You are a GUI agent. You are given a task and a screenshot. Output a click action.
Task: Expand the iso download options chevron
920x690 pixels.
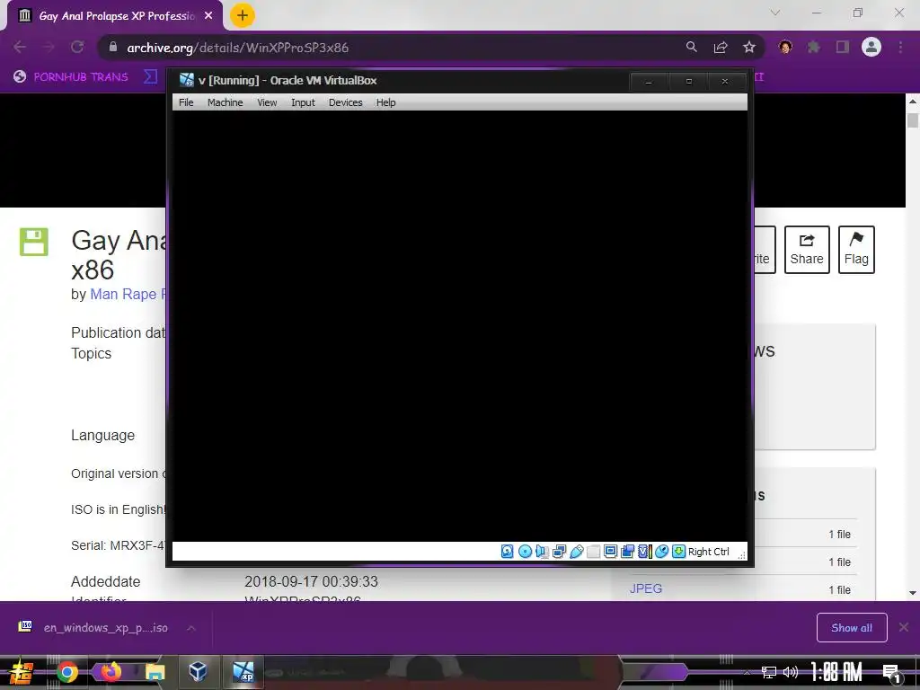pyautogui.click(x=190, y=628)
